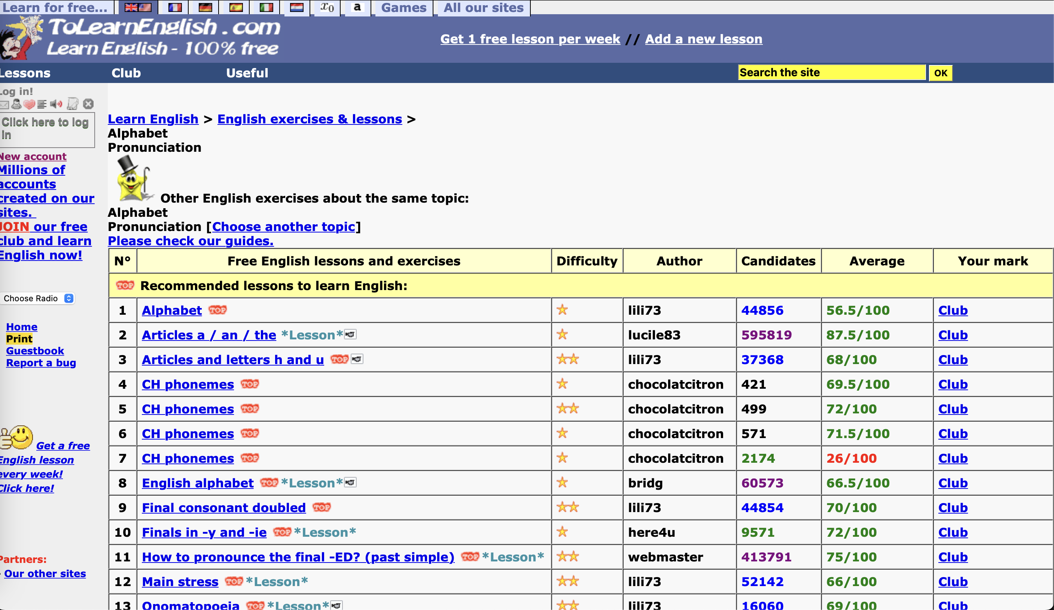Open Please check our guides link
Screen dimensions: 1054x610
click(x=191, y=241)
